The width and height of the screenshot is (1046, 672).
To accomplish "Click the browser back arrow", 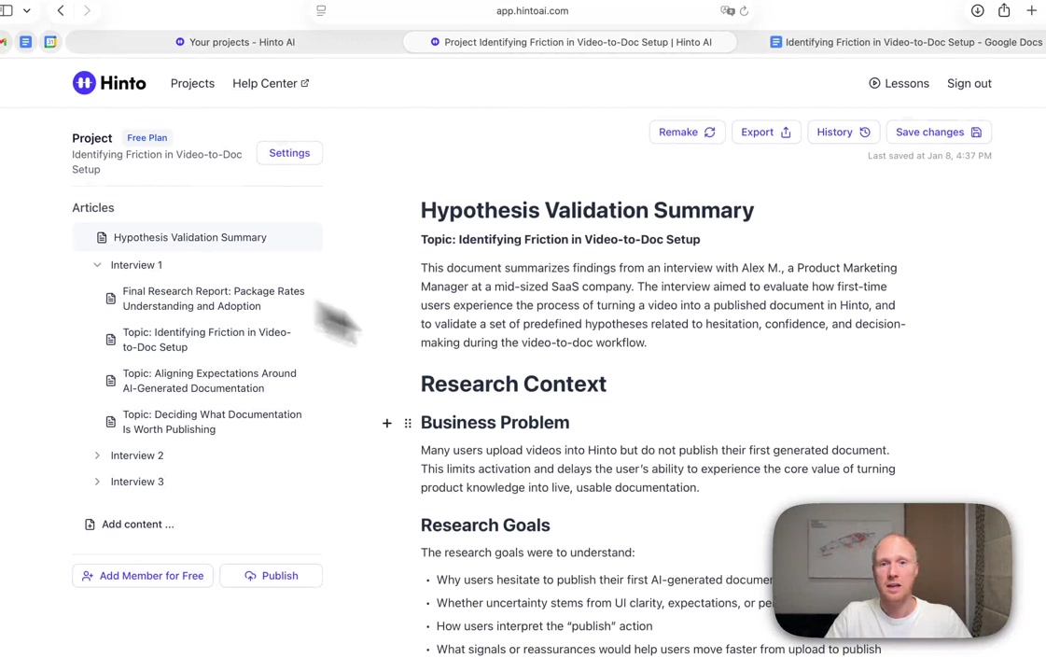I will pos(61,11).
